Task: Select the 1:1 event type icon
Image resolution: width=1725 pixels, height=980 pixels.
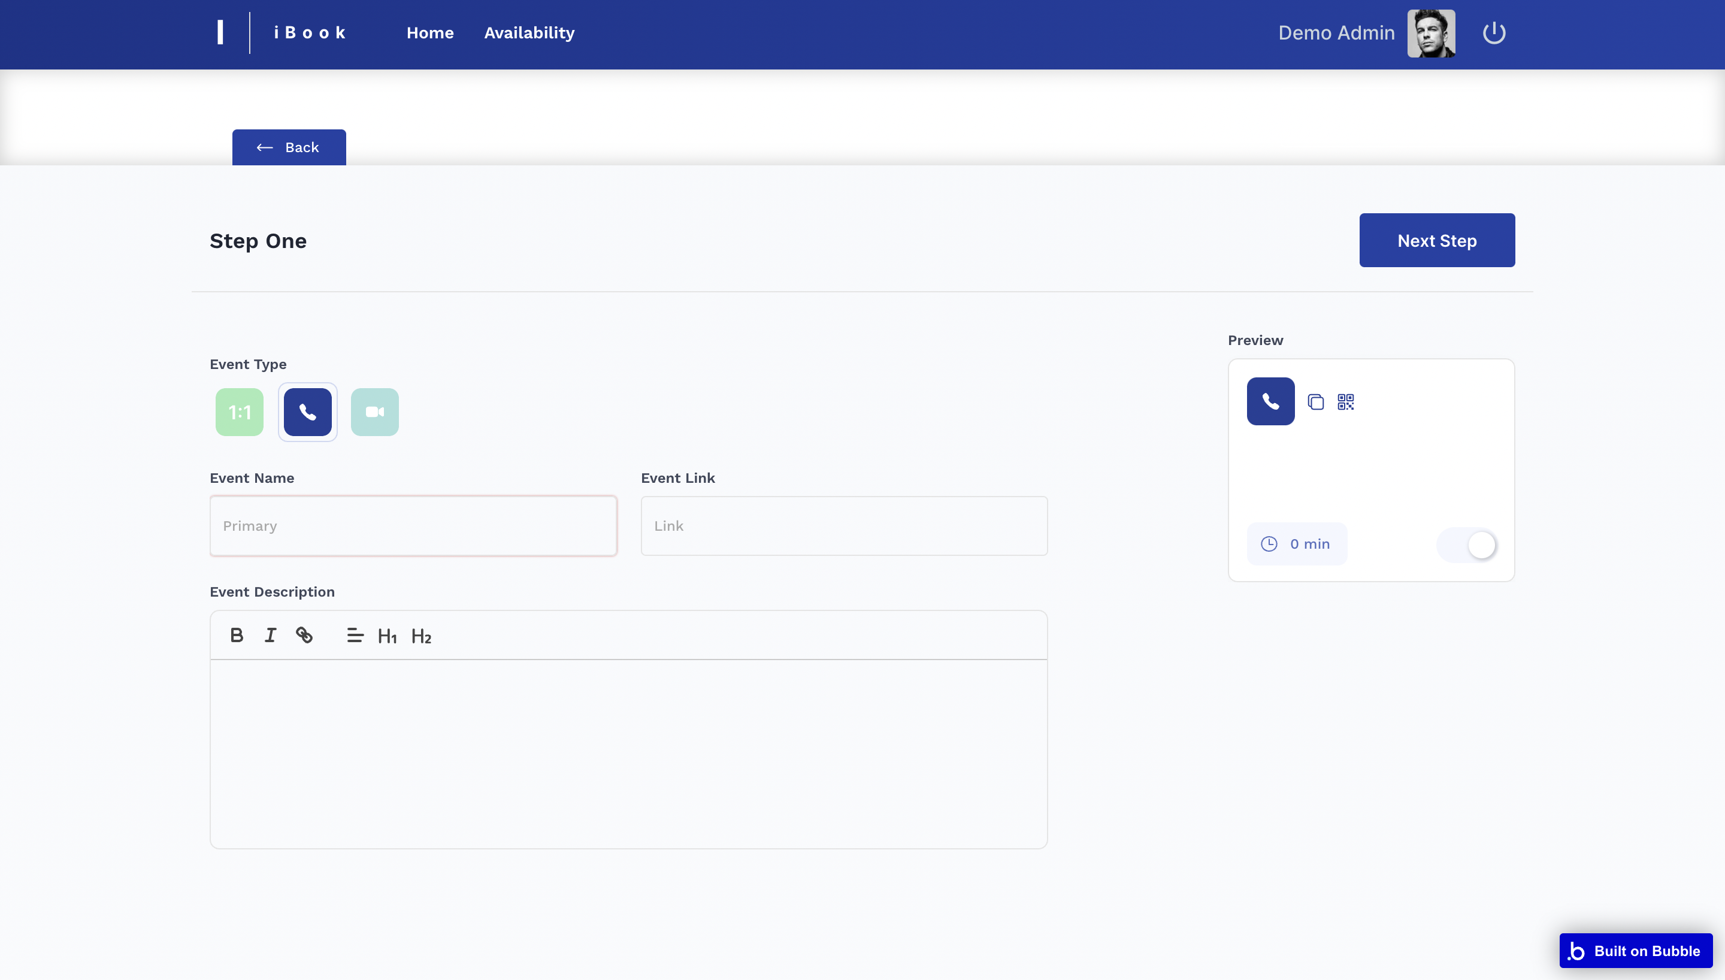Action: [239, 412]
